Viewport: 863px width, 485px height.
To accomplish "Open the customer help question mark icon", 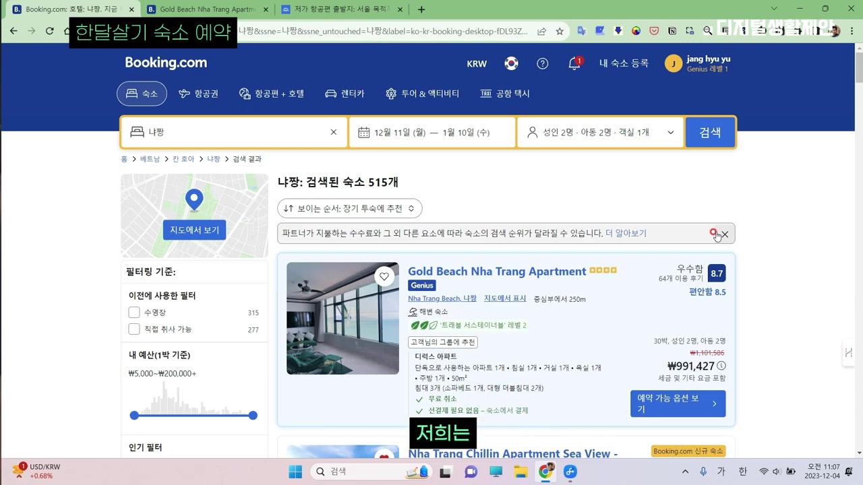I will 543,63.
